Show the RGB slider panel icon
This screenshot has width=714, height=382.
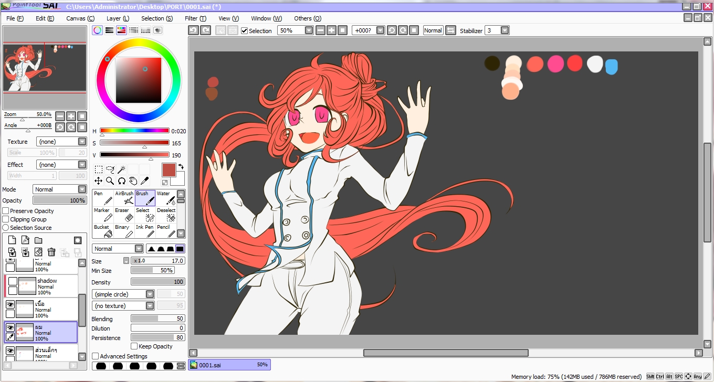(x=109, y=30)
